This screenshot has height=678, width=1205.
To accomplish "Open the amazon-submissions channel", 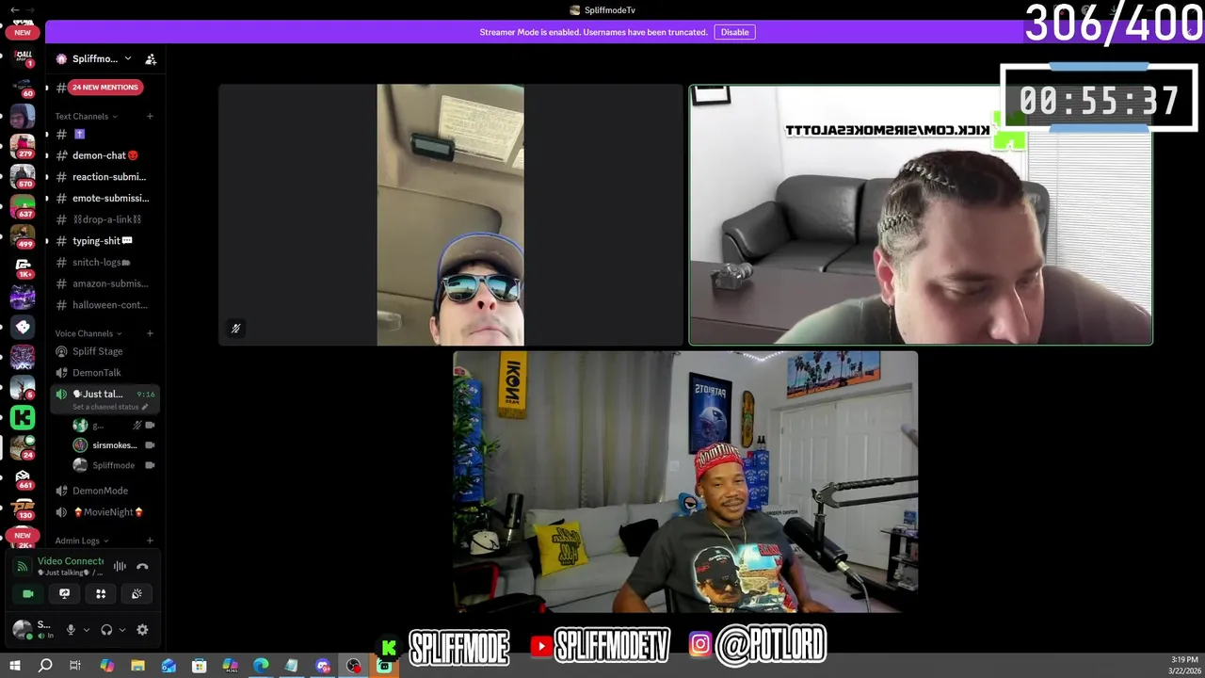I will click(104, 283).
